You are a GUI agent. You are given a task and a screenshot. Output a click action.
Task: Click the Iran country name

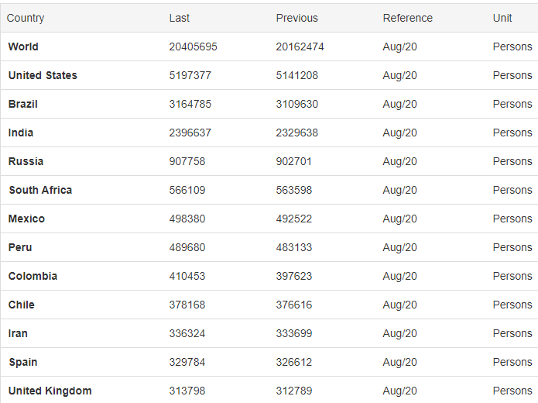[18, 333]
